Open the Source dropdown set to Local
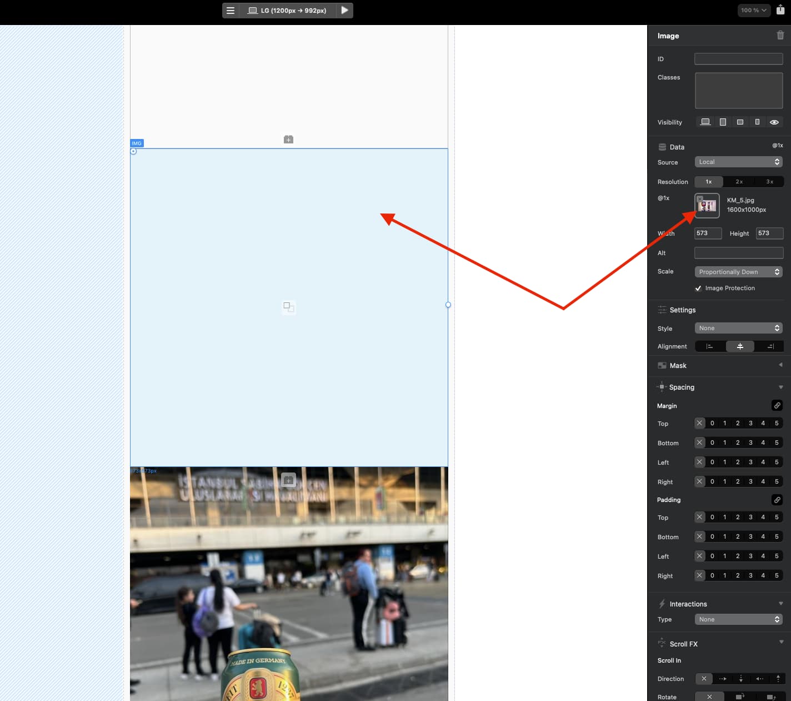Screen dimensions: 791x701 tap(738, 162)
